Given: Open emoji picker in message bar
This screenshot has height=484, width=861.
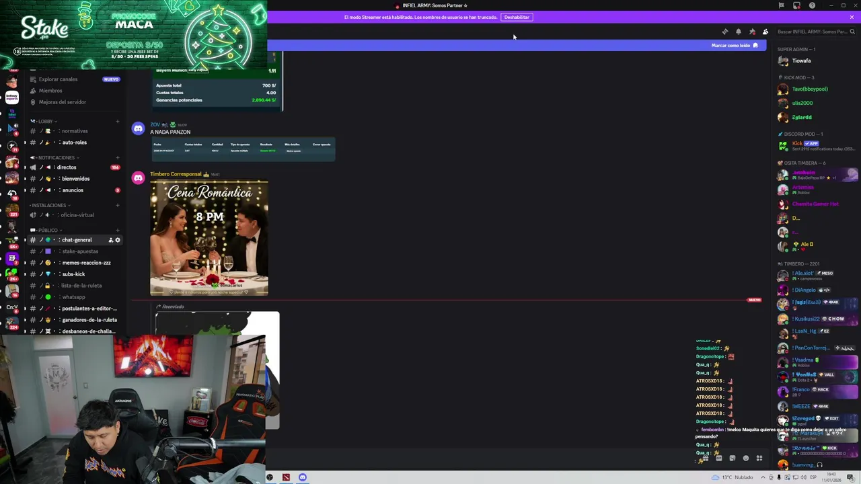Looking at the screenshot, I should point(745,458).
